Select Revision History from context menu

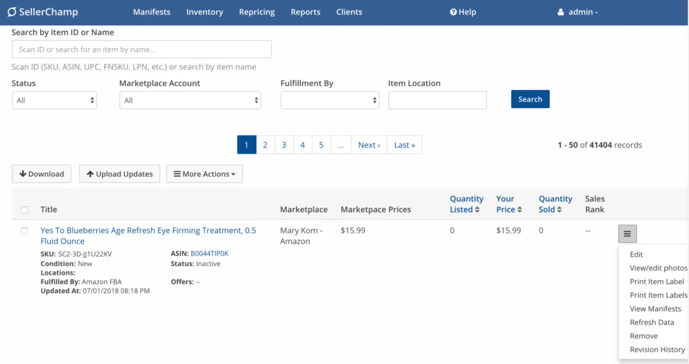(657, 350)
